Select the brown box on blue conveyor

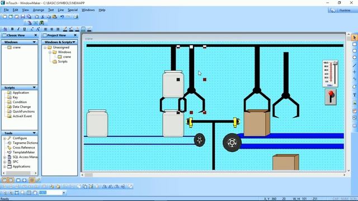pyautogui.click(x=257, y=123)
